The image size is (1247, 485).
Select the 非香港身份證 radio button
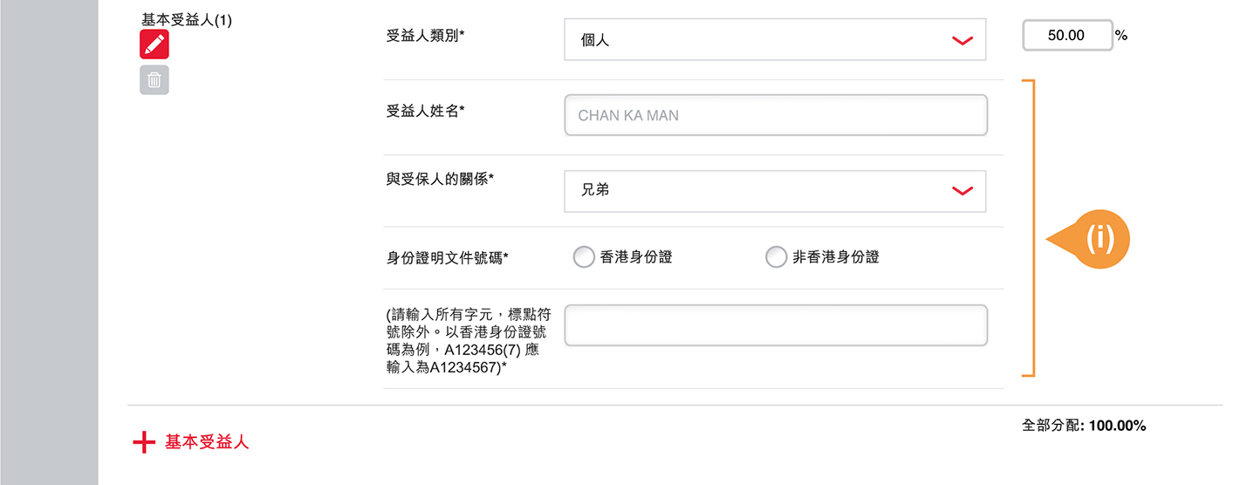pyautogui.click(x=776, y=257)
